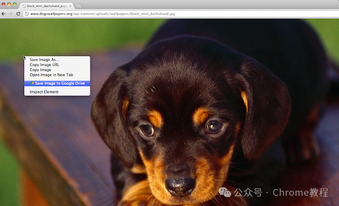Viewport: 339px width, 206px height.
Task: Click Save Image to Google Drive
Action: (57, 83)
